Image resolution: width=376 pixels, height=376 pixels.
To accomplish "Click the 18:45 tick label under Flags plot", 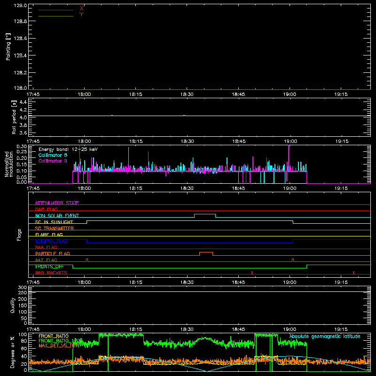I will point(238,282).
